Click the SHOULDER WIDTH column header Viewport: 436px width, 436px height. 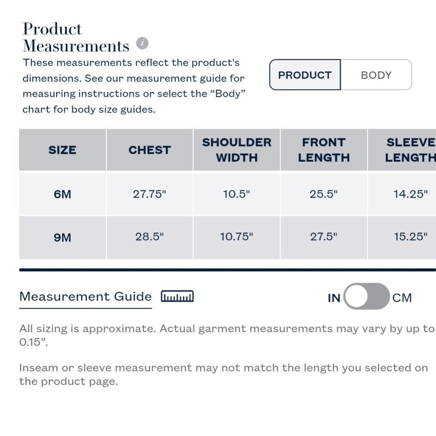coord(237,150)
